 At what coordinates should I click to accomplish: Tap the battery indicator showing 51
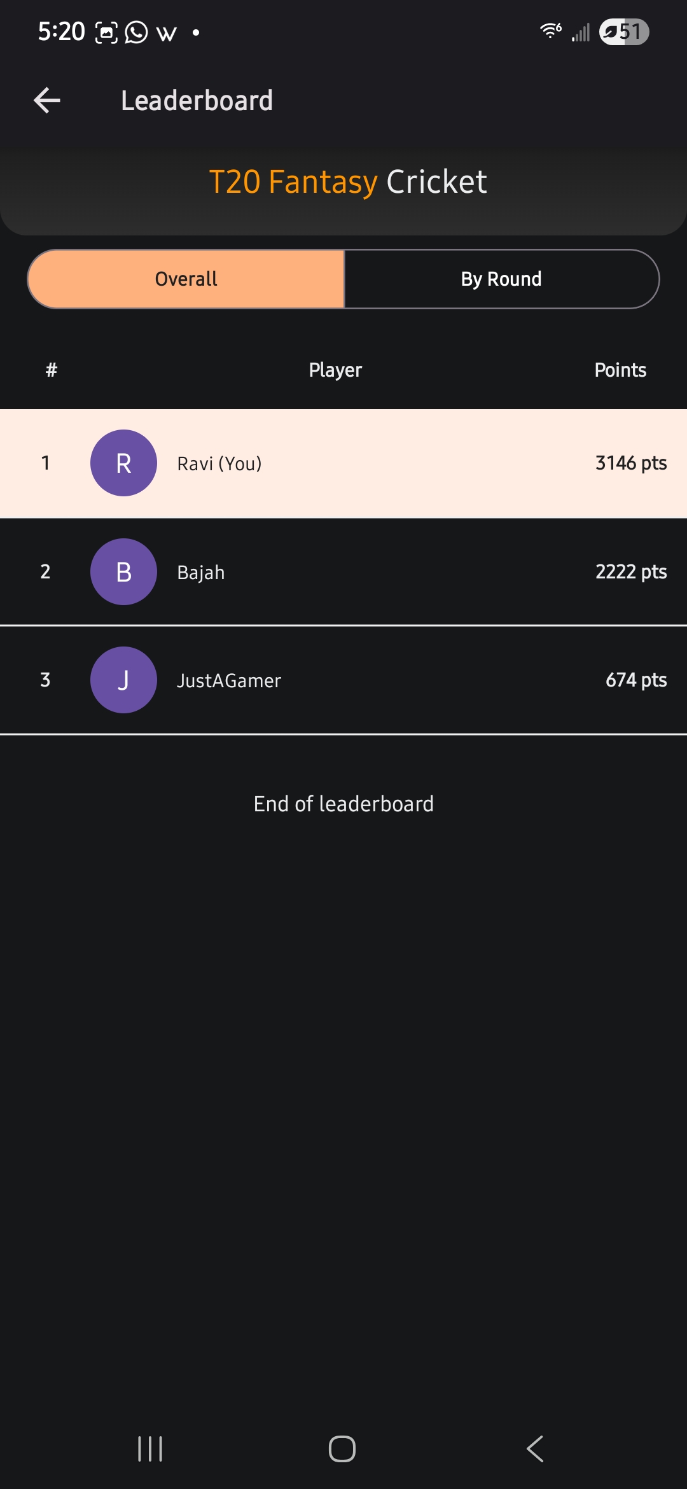(x=624, y=32)
